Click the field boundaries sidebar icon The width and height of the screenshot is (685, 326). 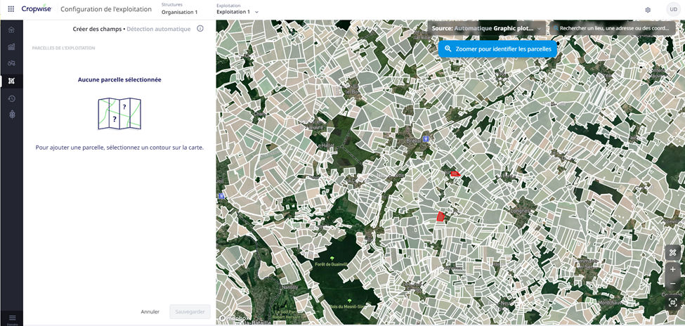pos(11,81)
